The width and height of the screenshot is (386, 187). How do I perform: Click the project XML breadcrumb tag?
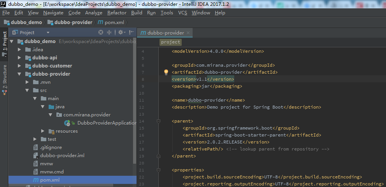pyautogui.click(x=170, y=42)
